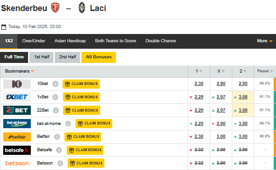Click the 22Bet bookmaker logo
The height and width of the screenshot is (170, 276).
[x=17, y=110]
